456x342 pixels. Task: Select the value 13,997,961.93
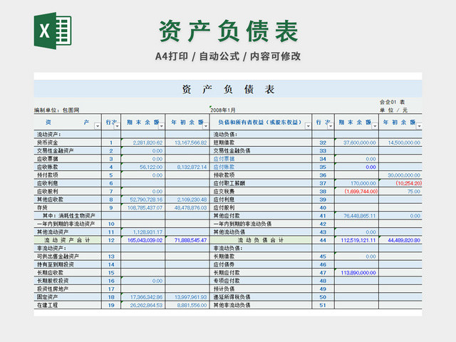[x=191, y=297]
